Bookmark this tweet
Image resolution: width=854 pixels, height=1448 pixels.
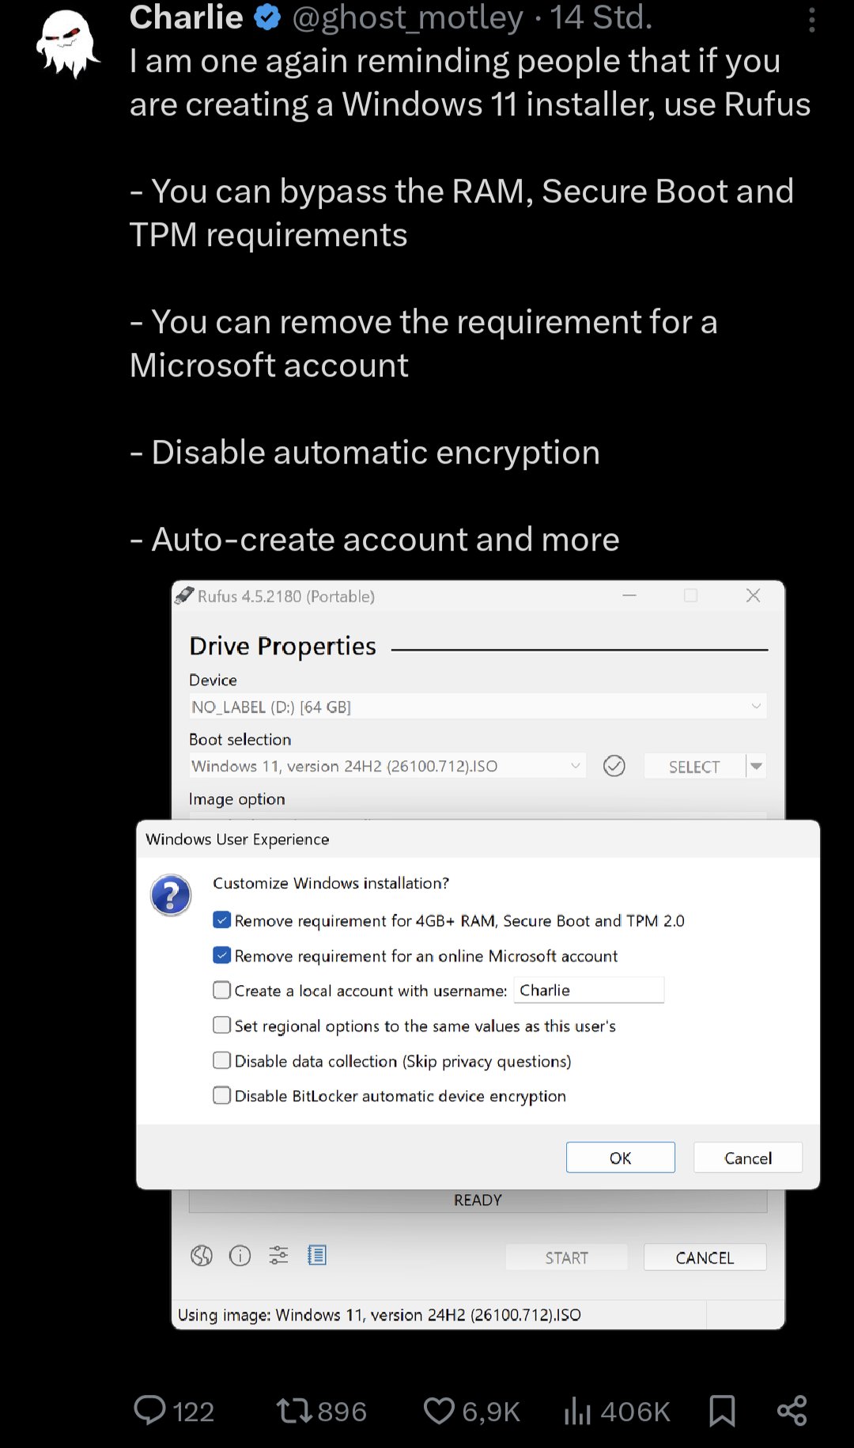pyautogui.click(x=722, y=1410)
